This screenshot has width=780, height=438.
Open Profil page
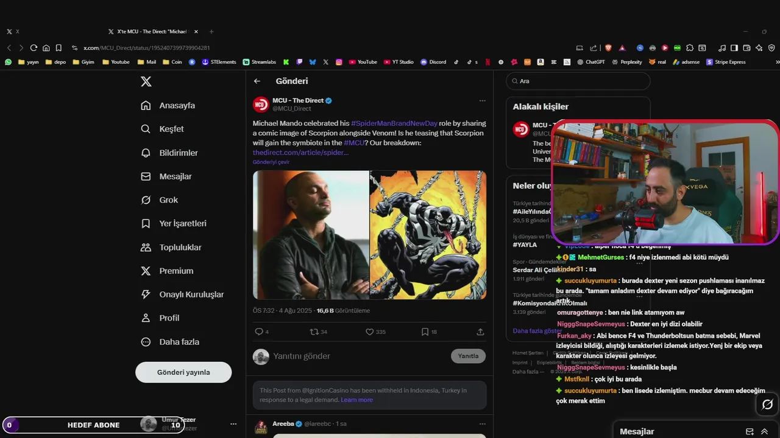tap(160, 318)
